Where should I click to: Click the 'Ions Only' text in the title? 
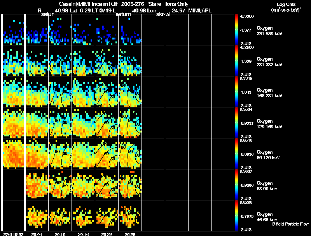tap(177, 4)
